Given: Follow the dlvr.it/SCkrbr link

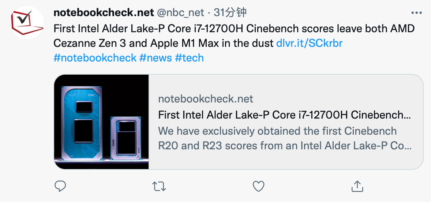Looking at the screenshot, I should 309,43.
